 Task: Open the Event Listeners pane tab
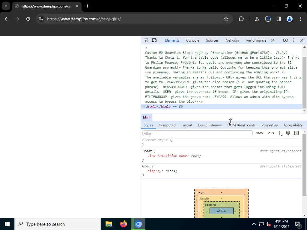(210, 125)
